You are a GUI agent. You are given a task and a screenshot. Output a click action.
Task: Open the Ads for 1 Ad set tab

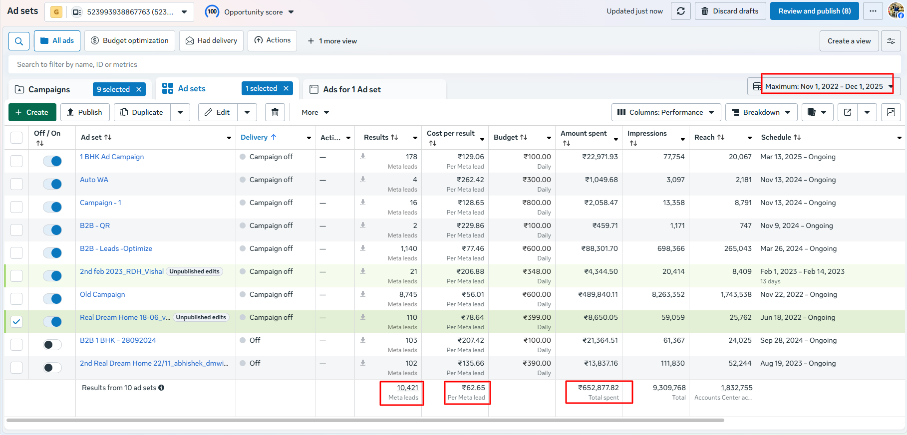pyautogui.click(x=352, y=89)
